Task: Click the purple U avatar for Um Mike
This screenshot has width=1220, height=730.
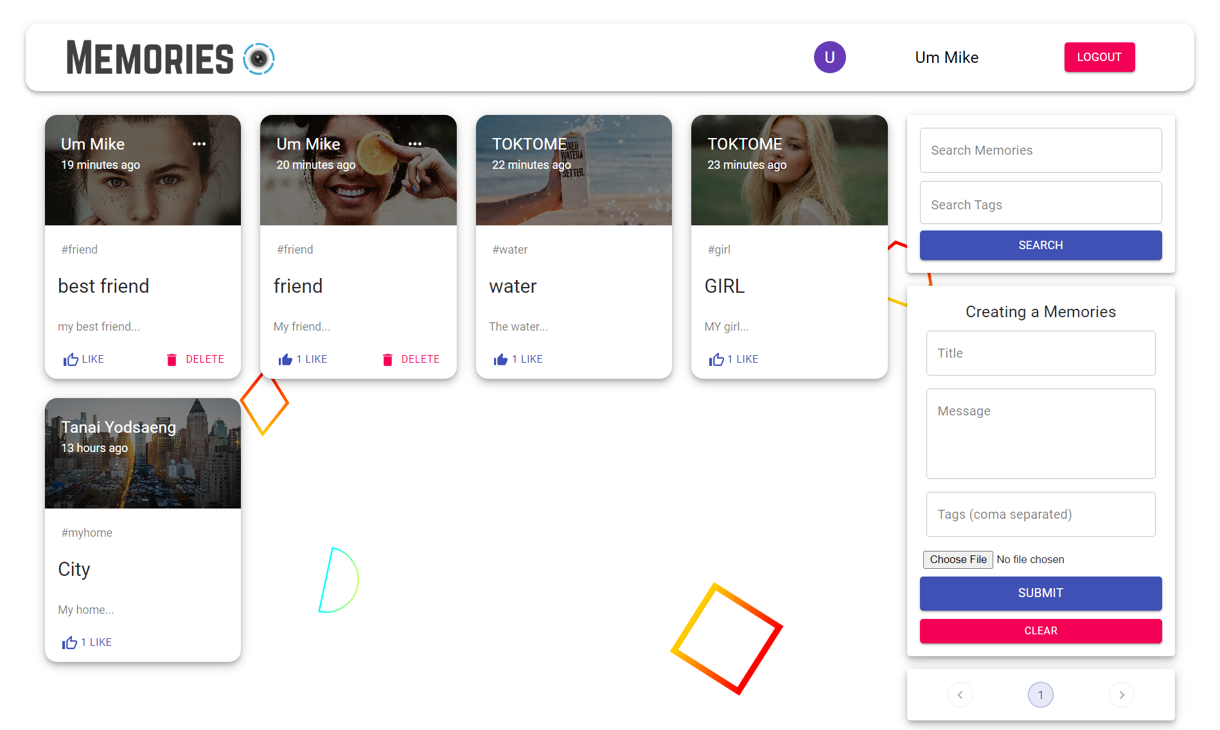Action: tap(829, 57)
